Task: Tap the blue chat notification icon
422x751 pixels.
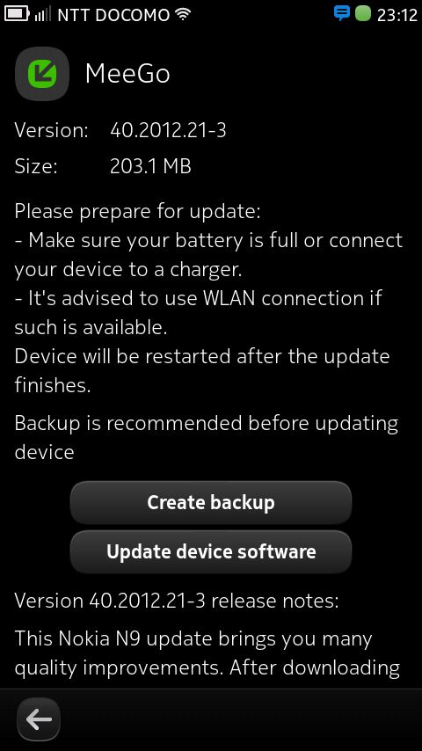Action: 341,13
